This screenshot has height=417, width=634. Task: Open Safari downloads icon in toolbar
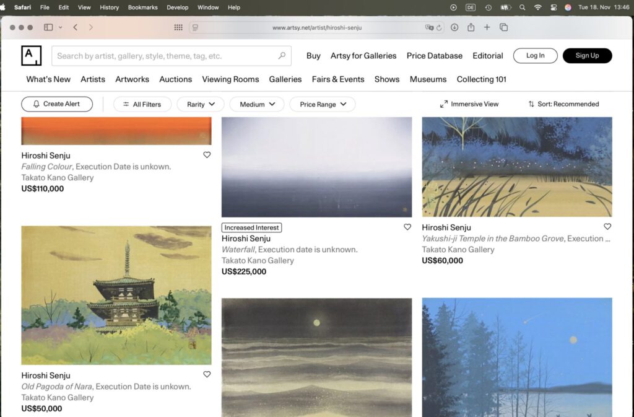click(x=454, y=27)
